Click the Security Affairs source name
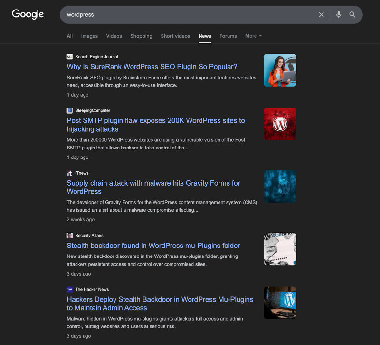Viewport: 380px width, 345px height. [x=89, y=236]
